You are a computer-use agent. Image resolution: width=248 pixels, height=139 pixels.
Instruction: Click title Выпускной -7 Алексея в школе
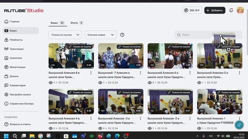click(x=117, y=75)
